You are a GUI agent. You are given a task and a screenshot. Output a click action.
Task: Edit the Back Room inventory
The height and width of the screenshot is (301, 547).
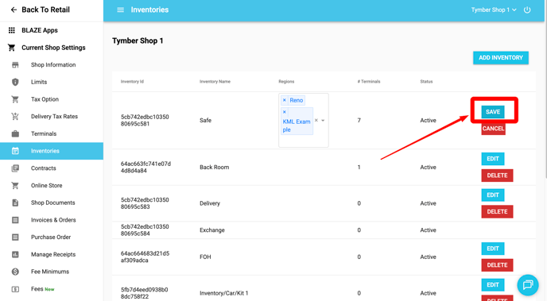click(x=493, y=159)
